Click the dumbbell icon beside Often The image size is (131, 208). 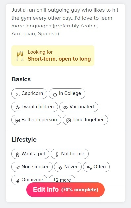[x=89, y=168]
